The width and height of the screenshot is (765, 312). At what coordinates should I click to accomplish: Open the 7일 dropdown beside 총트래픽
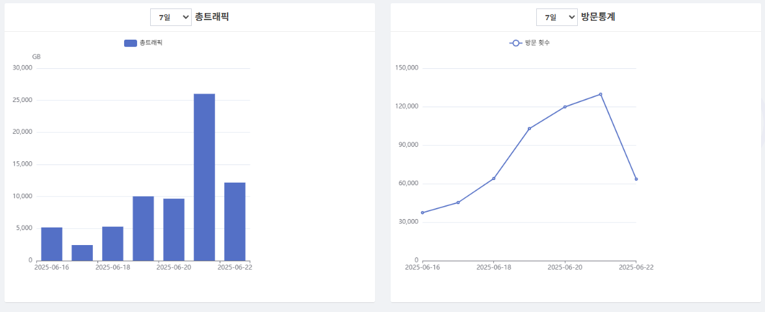(170, 18)
